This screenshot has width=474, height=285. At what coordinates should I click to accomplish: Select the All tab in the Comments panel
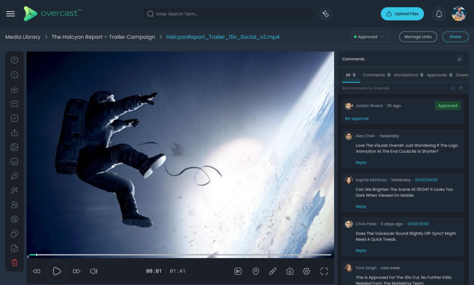click(x=348, y=75)
